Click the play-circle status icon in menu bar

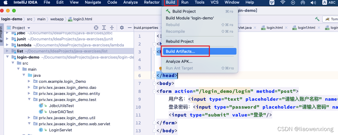pyautogui.click(x=293, y=3)
